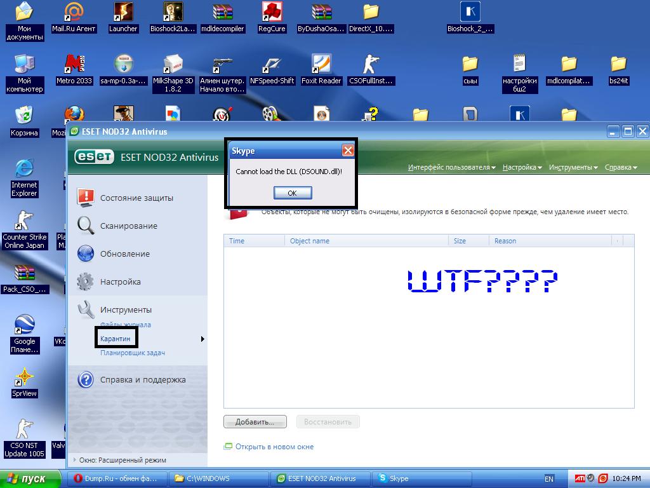This screenshot has width=650, height=488.
Task: Expand the Справка menu in ESET header
Action: [x=621, y=167]
